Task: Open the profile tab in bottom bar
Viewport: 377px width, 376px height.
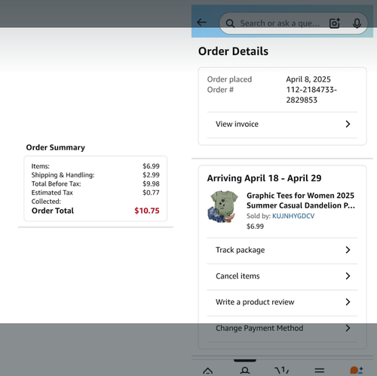Action: pyautogui.click(x=245, y=370)
